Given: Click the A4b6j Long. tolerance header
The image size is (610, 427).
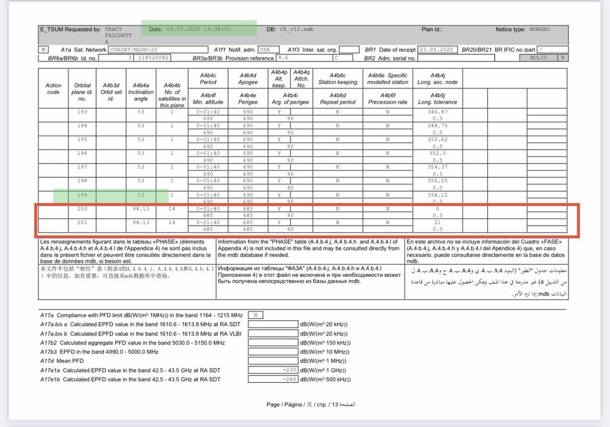Looking at the screenshot, I should coord(438,99).
